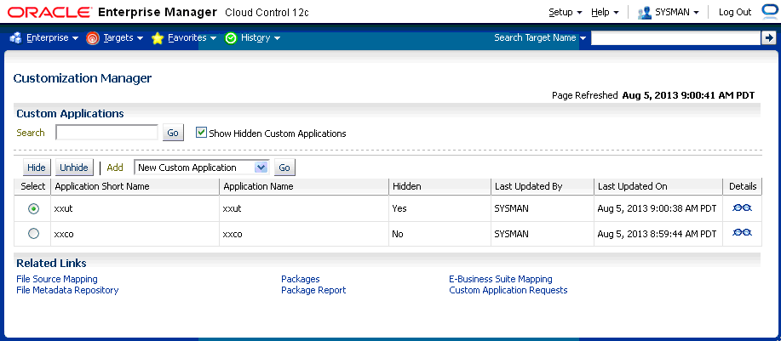This screenshot has height=341, width=781.
Task: Click the Custom Applications search field
Action: pyautogui.click(x=106, y=133)
